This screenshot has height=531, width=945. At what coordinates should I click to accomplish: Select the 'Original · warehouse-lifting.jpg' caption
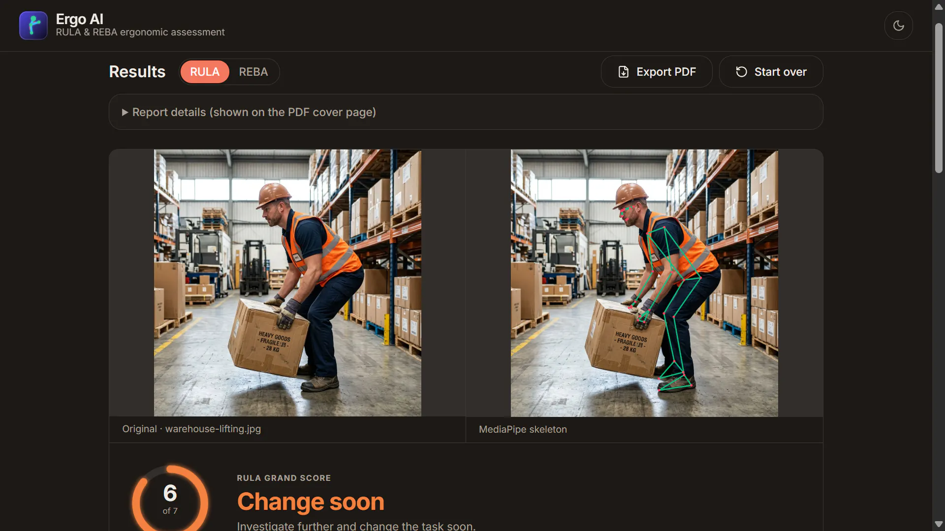click(x=191, y=429)
